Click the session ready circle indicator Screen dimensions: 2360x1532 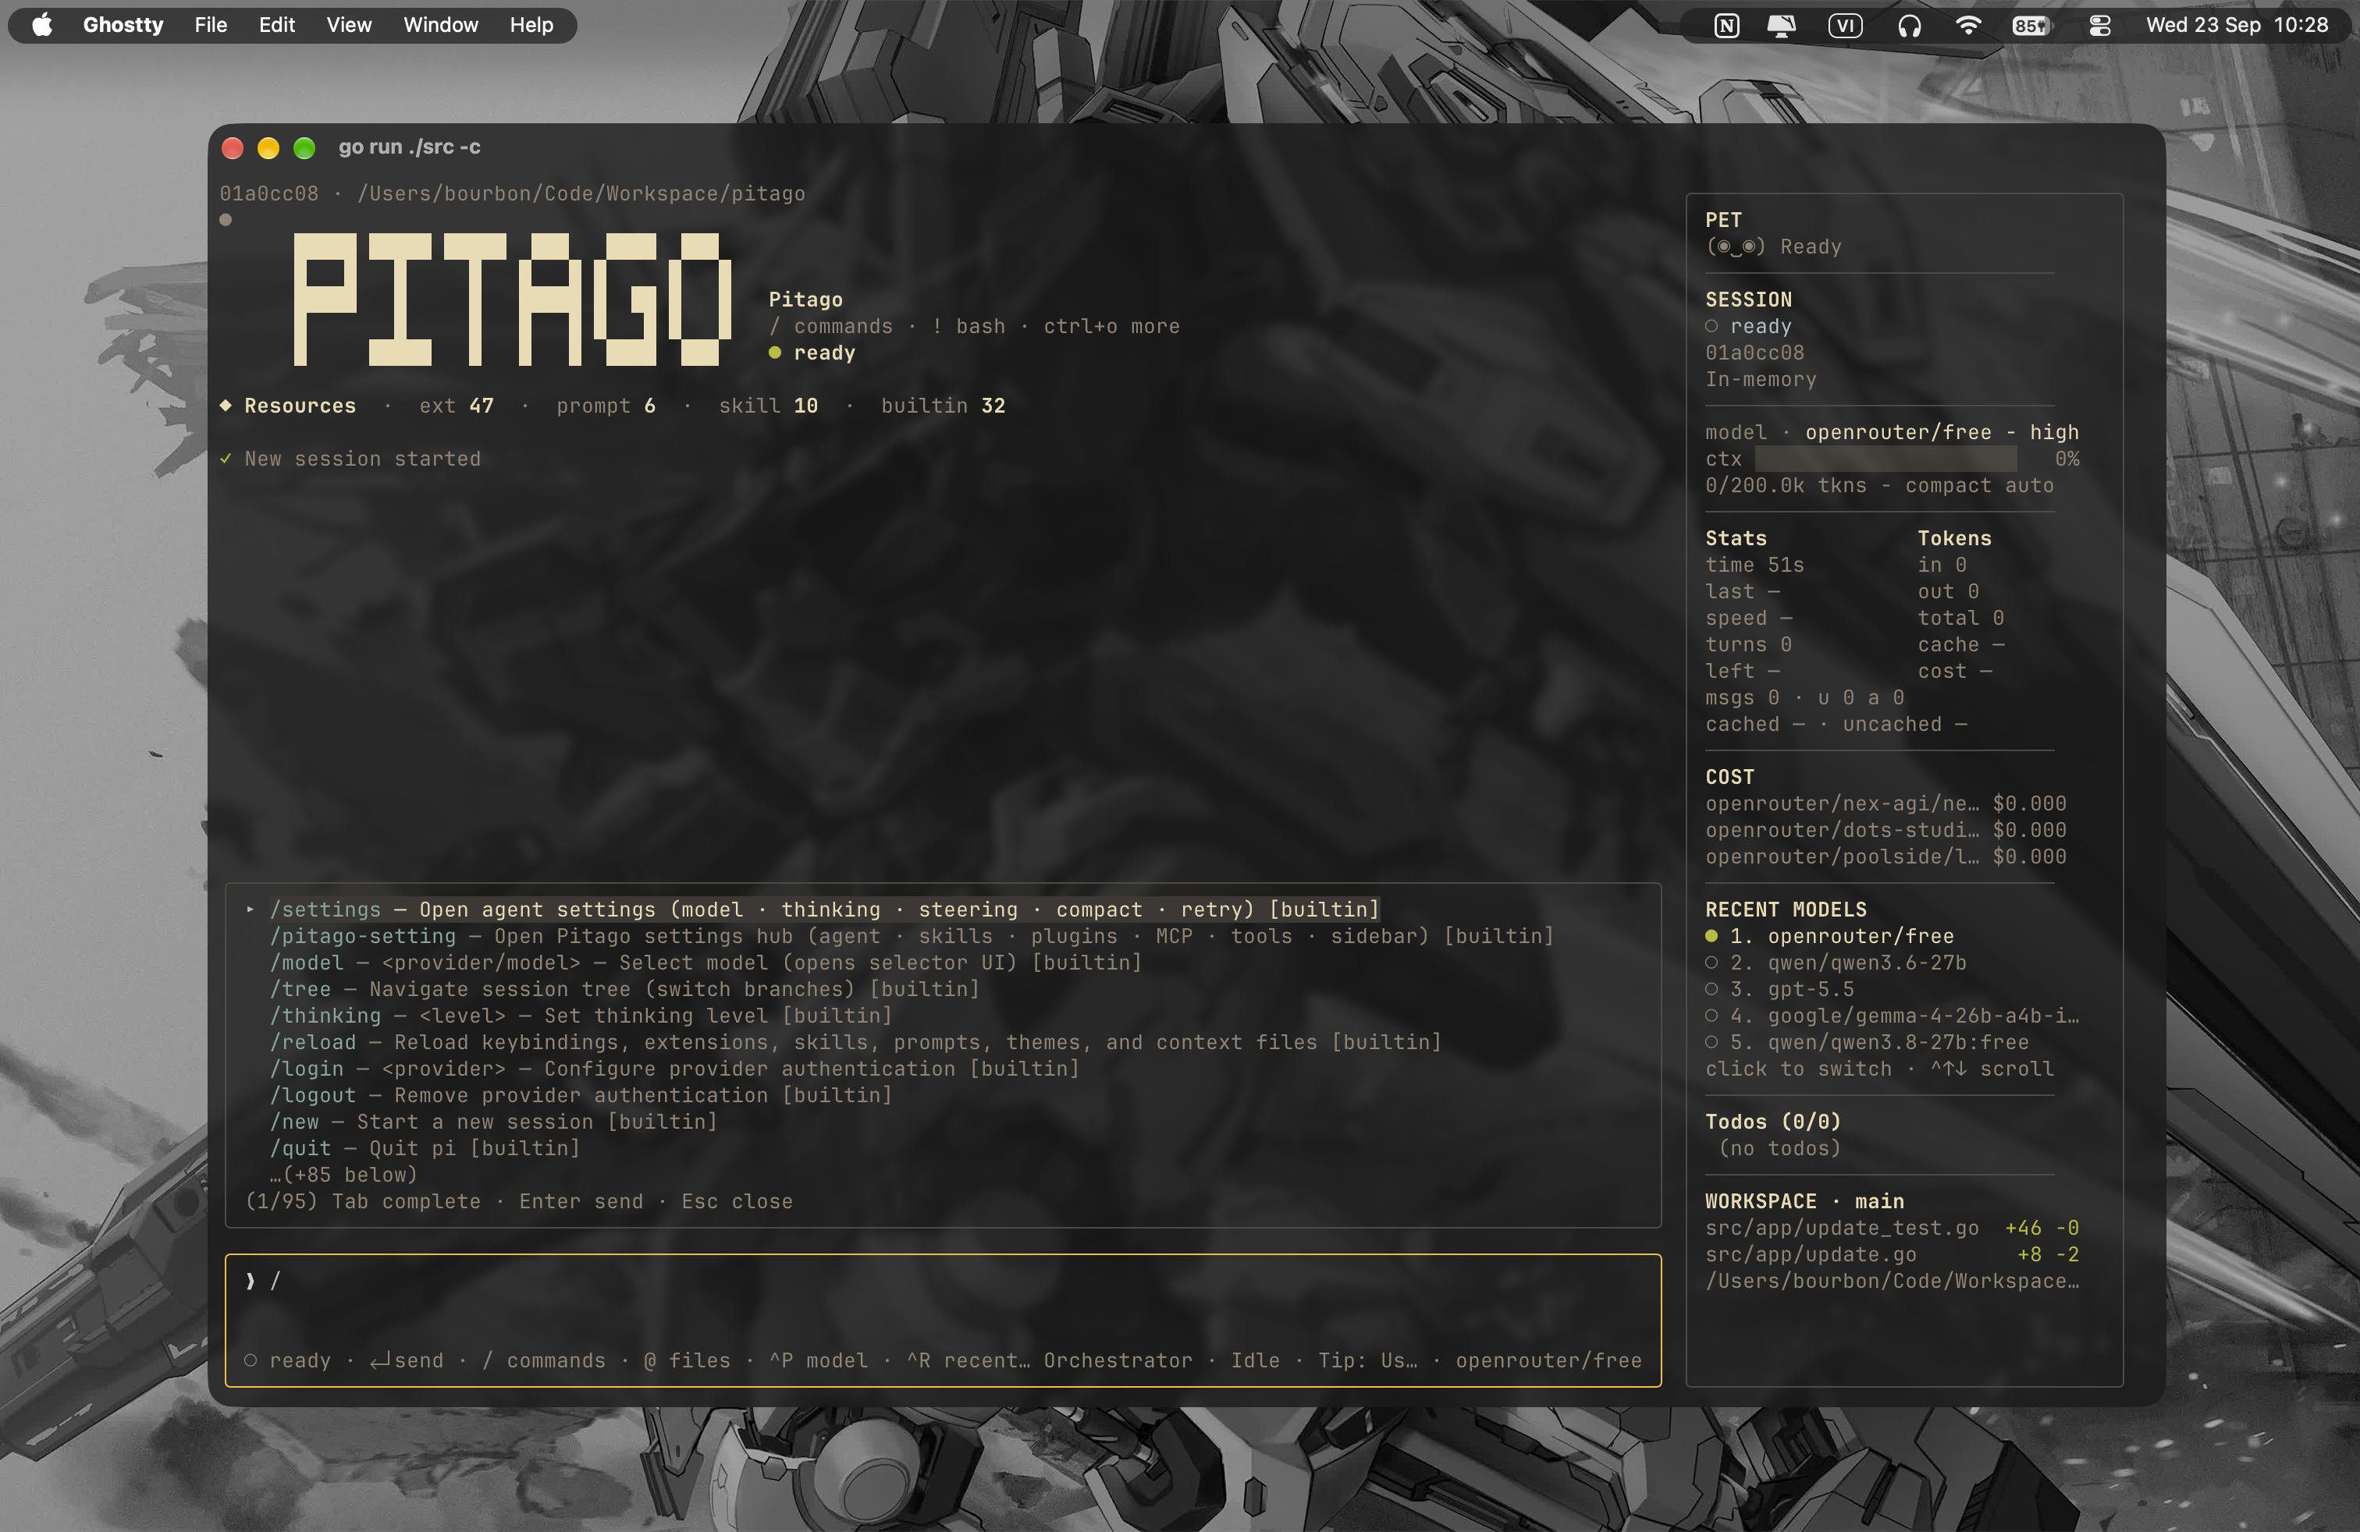(1711, 326)
